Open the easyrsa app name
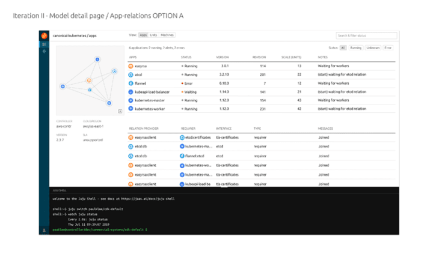433x254 pixels. (x=141, y=66)
